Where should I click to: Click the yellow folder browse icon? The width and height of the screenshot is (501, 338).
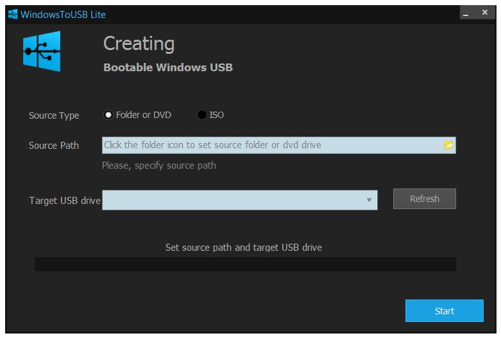(x=448, y=145)
